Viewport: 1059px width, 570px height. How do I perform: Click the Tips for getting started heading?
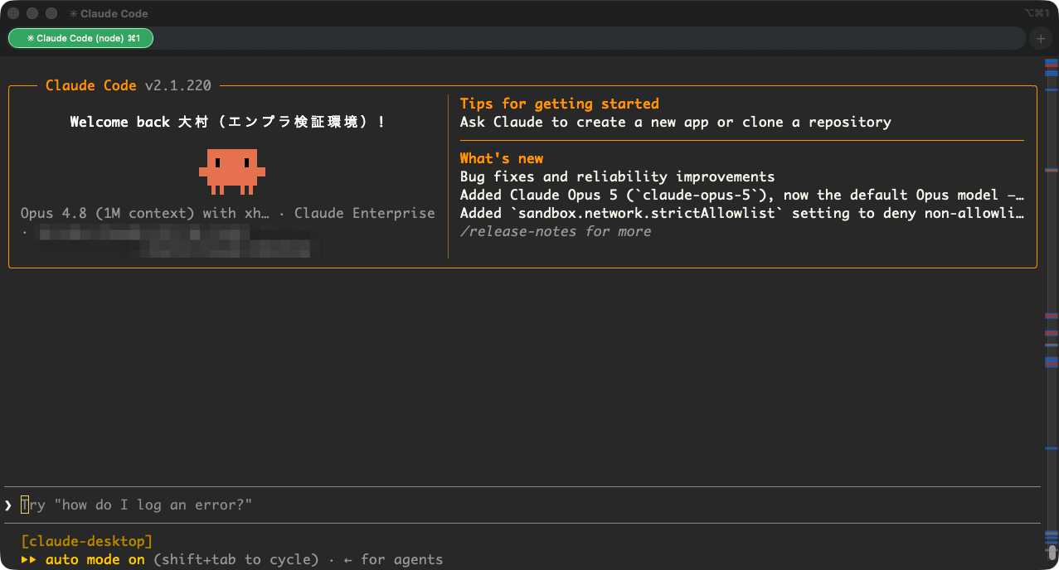[x=560, y=104]
